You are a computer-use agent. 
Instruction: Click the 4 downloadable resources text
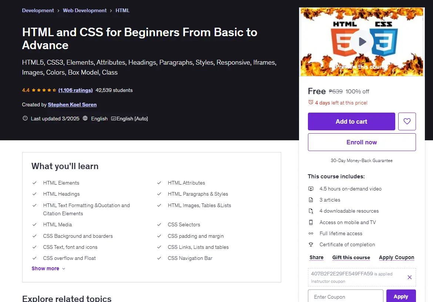tap(349, 211)
